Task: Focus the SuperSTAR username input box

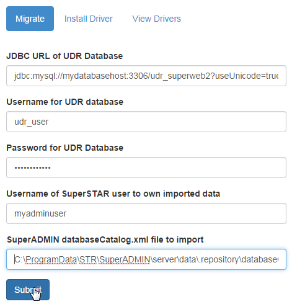Action: (146, 213)
